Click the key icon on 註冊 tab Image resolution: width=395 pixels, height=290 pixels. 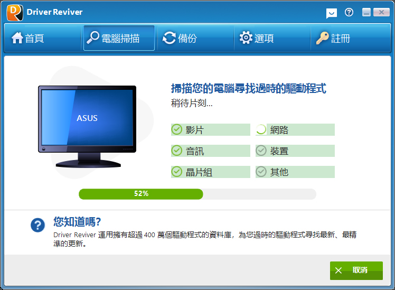323,38
